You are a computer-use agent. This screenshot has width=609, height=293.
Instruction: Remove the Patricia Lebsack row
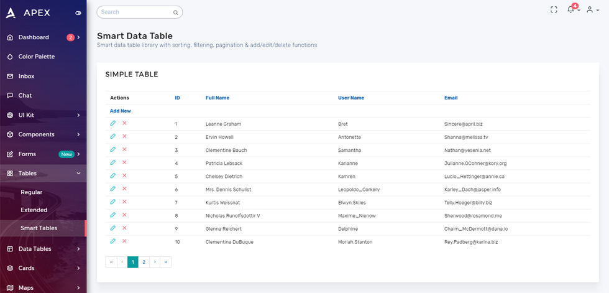pos(124,162)
